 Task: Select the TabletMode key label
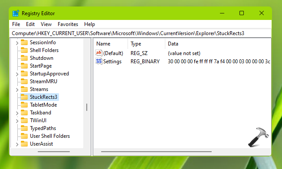[x=43, y=105]
